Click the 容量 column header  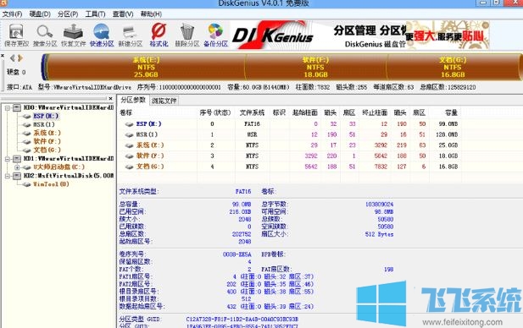[x=452, y=112]
